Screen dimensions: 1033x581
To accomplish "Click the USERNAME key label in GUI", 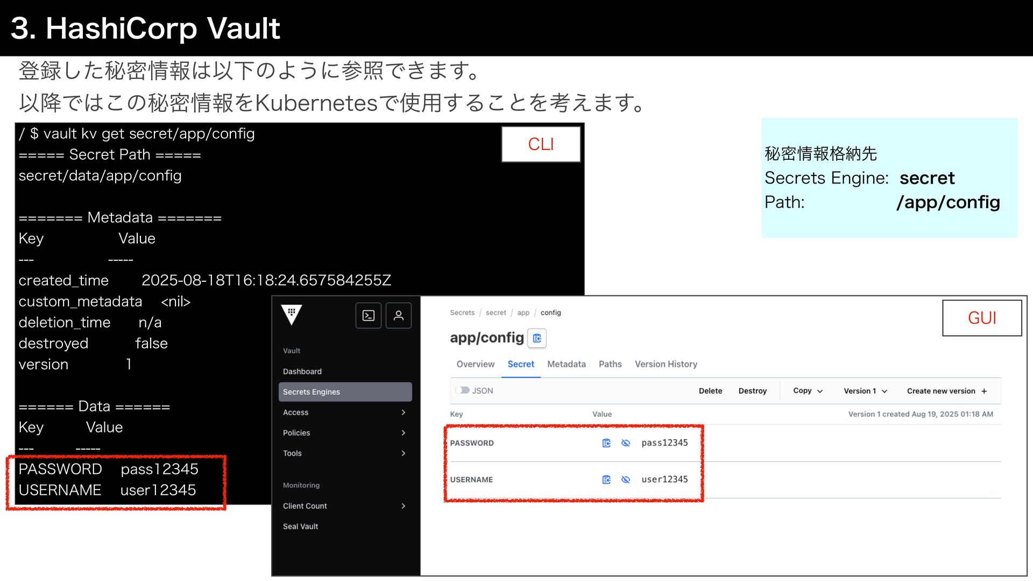I will point(471,480).
